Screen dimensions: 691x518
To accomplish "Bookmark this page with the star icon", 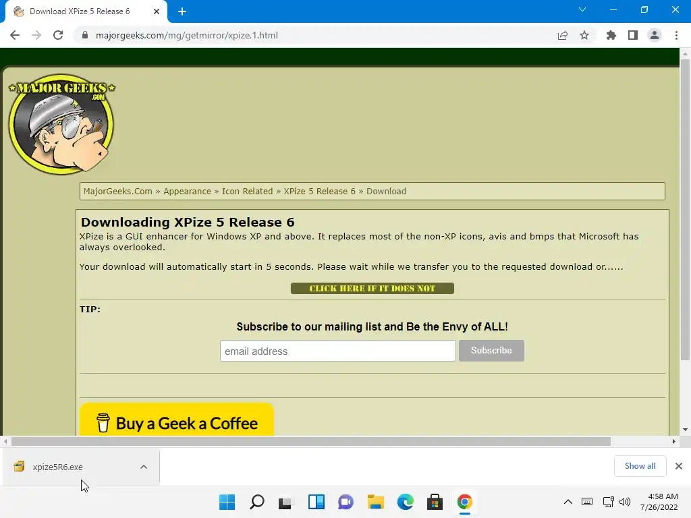I will tap(584, 35).
